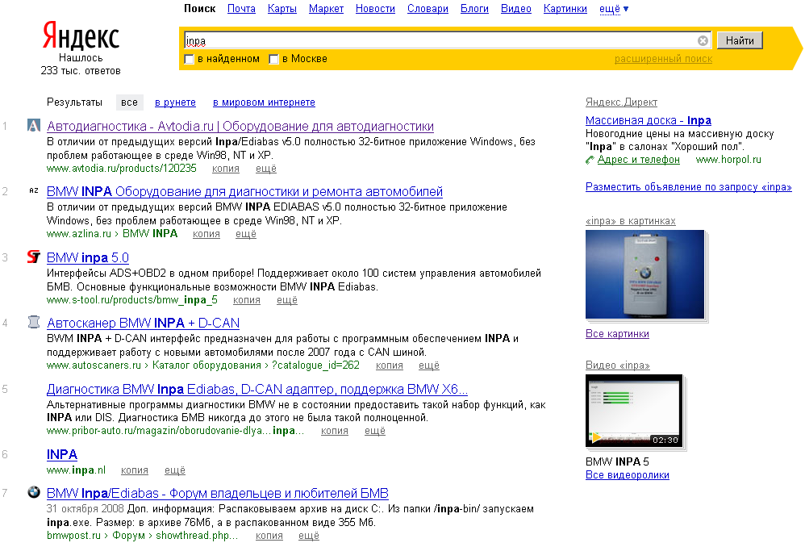Open cached 'копия' of the bmwpost.ru result

(x=269, y=536)
